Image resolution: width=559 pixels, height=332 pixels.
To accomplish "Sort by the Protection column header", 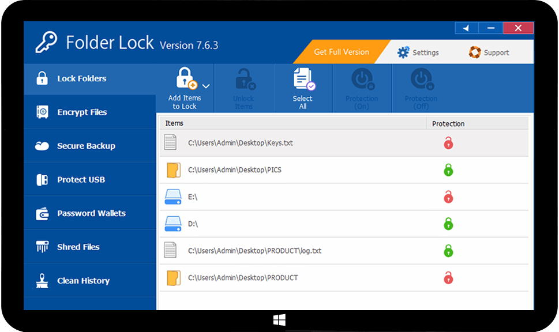I will [x=477, y=123].
